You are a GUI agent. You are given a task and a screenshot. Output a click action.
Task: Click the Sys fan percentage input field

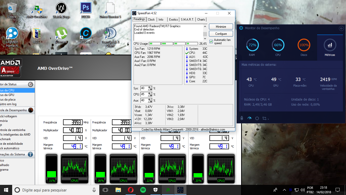144,88
